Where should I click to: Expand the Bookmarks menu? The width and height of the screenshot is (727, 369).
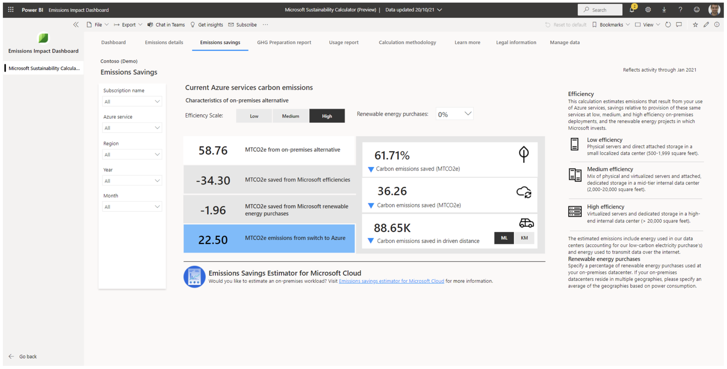click(x=611, y=25)
